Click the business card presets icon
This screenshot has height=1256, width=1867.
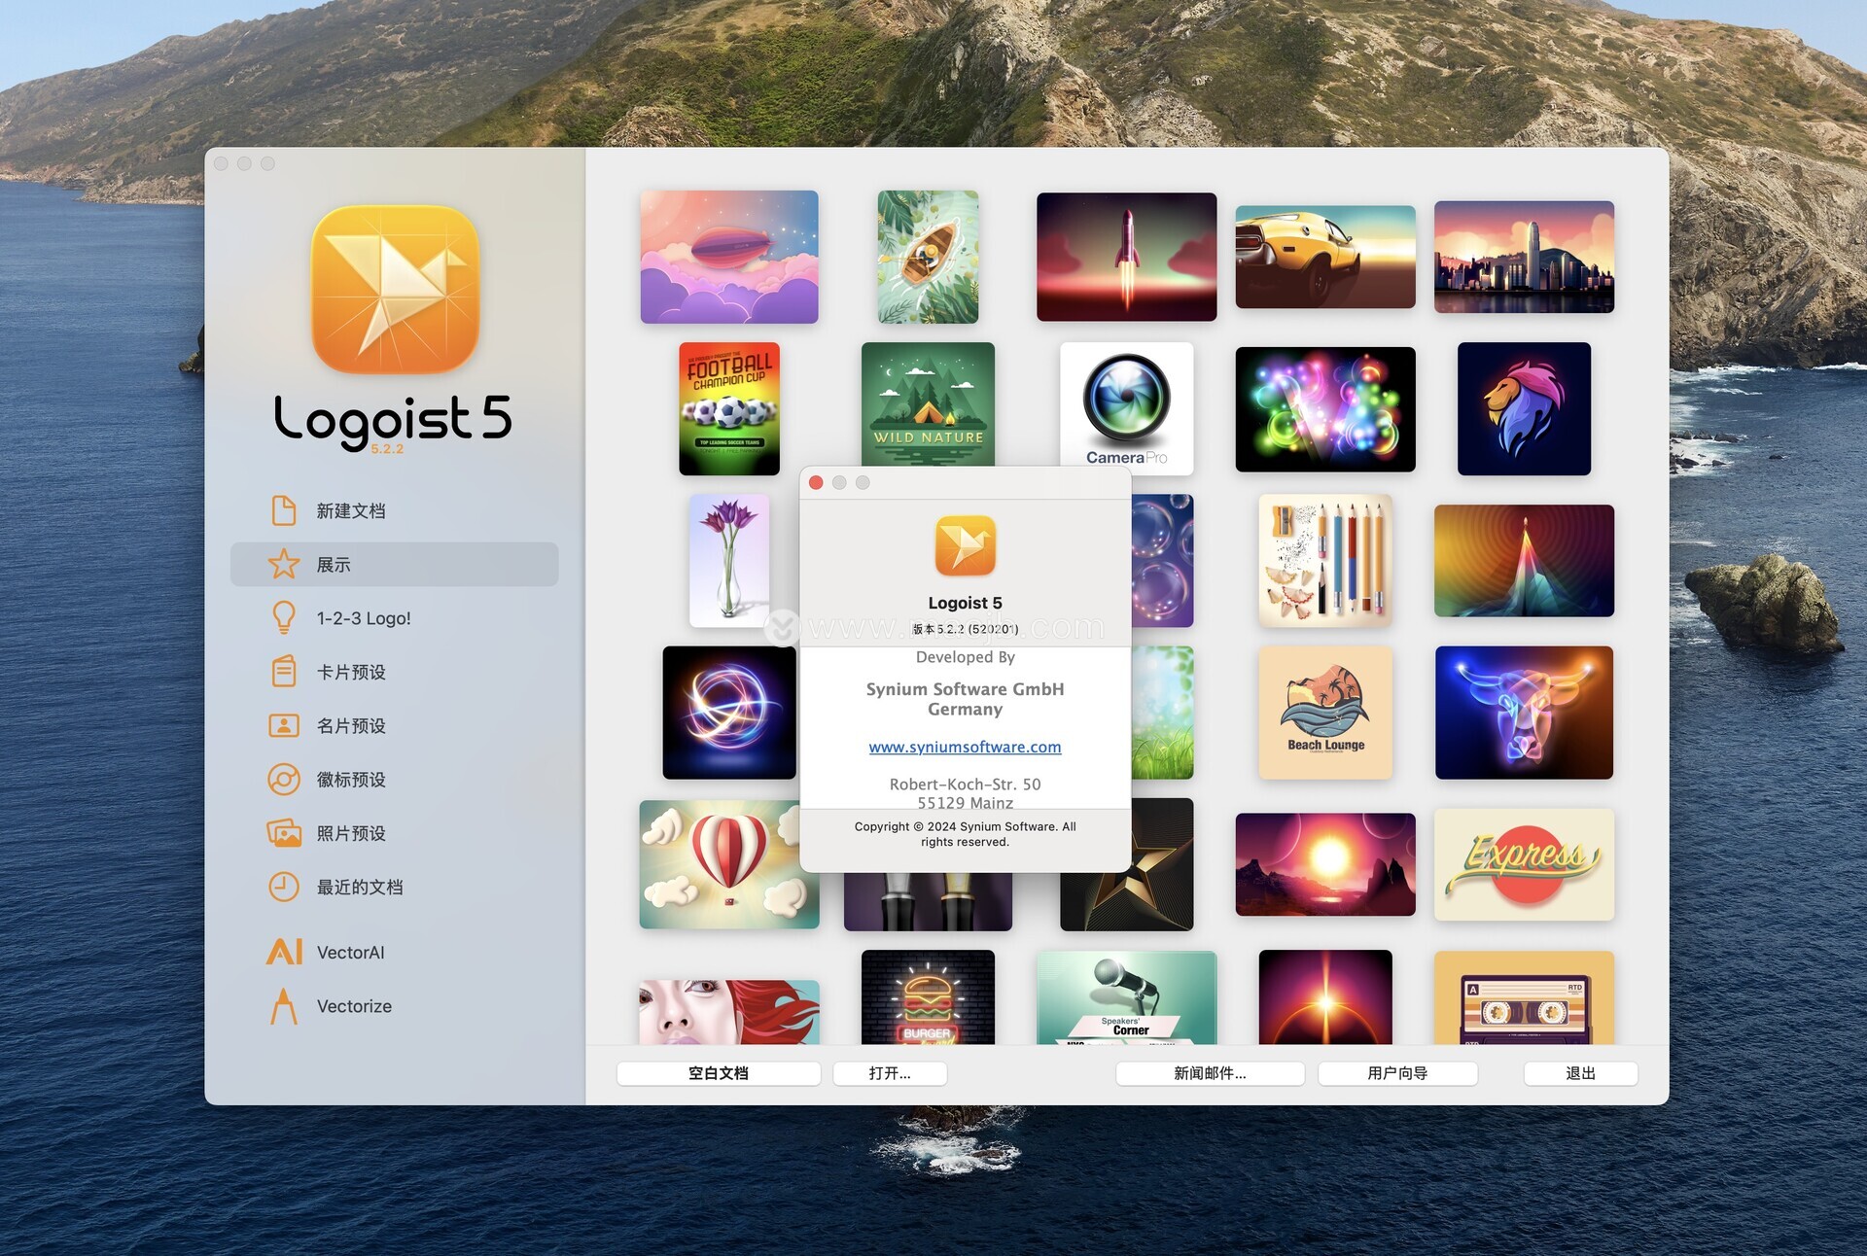[283, 725]
